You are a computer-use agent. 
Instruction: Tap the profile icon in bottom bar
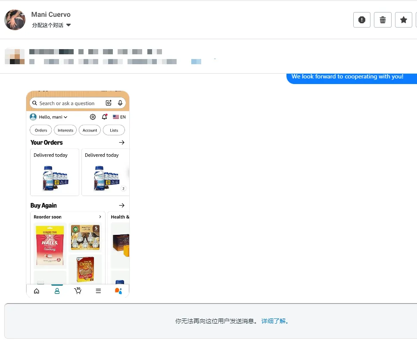point(57,291)
